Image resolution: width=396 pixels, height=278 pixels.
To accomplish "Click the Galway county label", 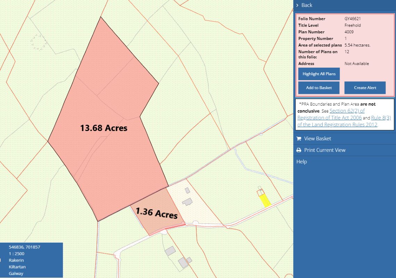I will click(16, 273).
